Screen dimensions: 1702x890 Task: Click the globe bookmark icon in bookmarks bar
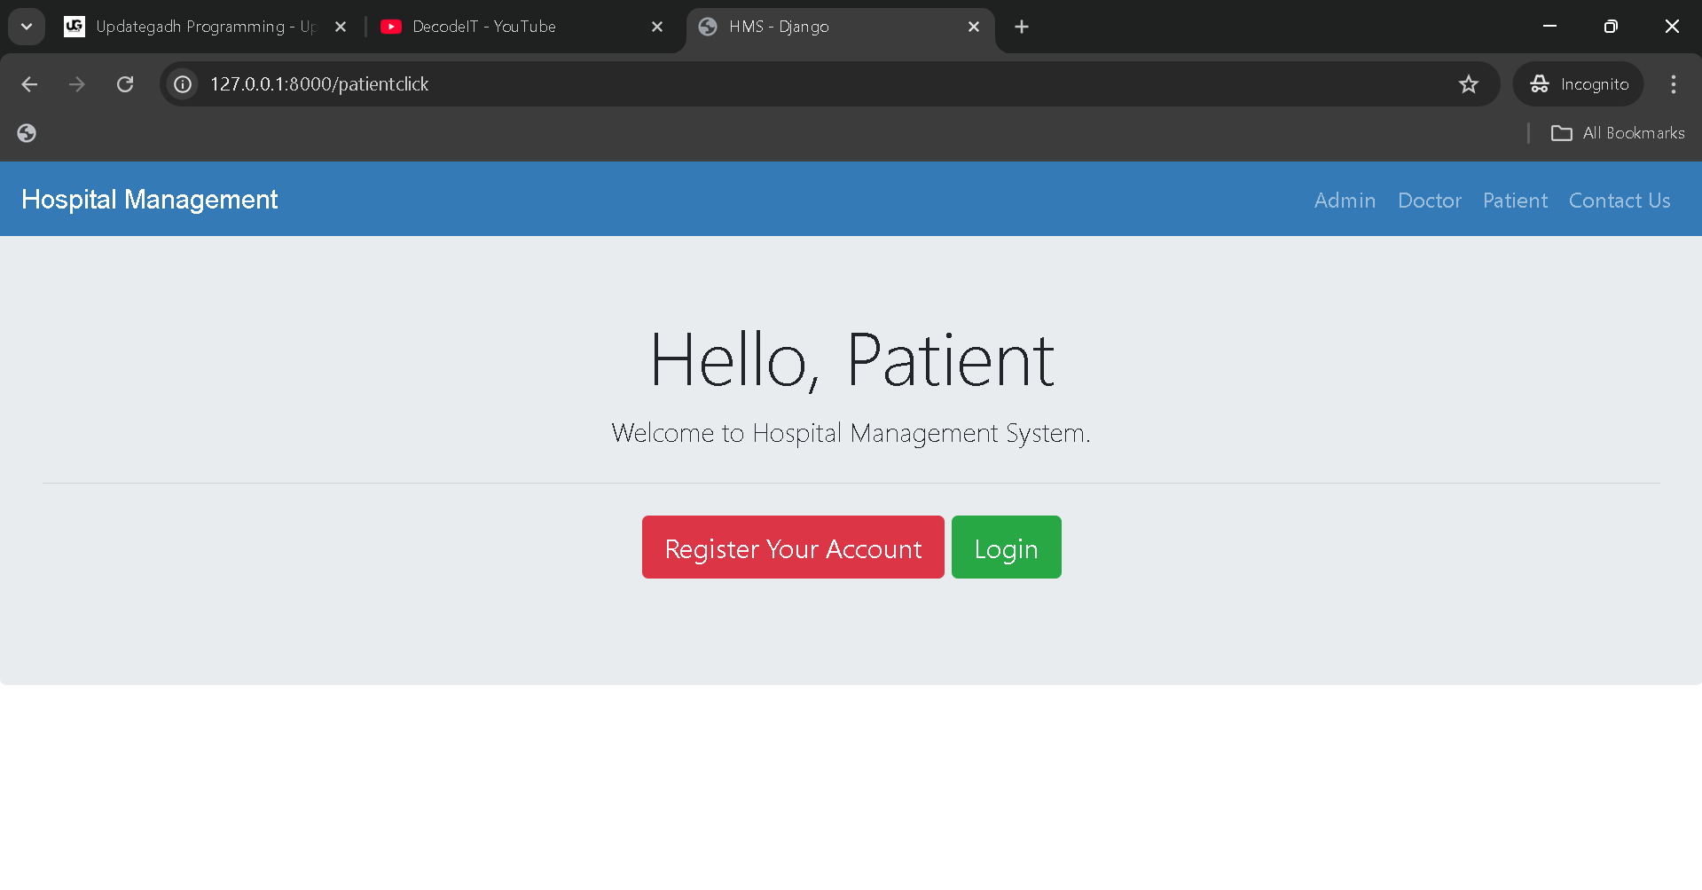(27, 133)
